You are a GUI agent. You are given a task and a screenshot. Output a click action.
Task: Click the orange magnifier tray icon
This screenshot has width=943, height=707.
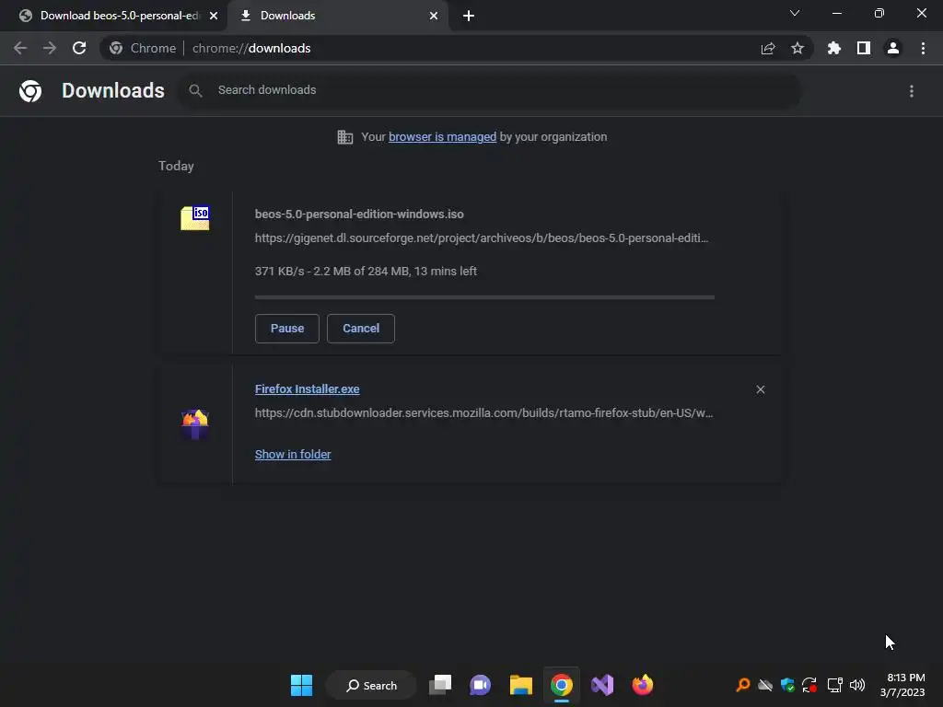tap(743, 685)
